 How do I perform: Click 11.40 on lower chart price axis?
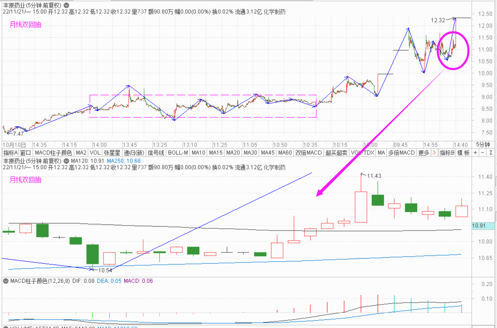(485, 177)
